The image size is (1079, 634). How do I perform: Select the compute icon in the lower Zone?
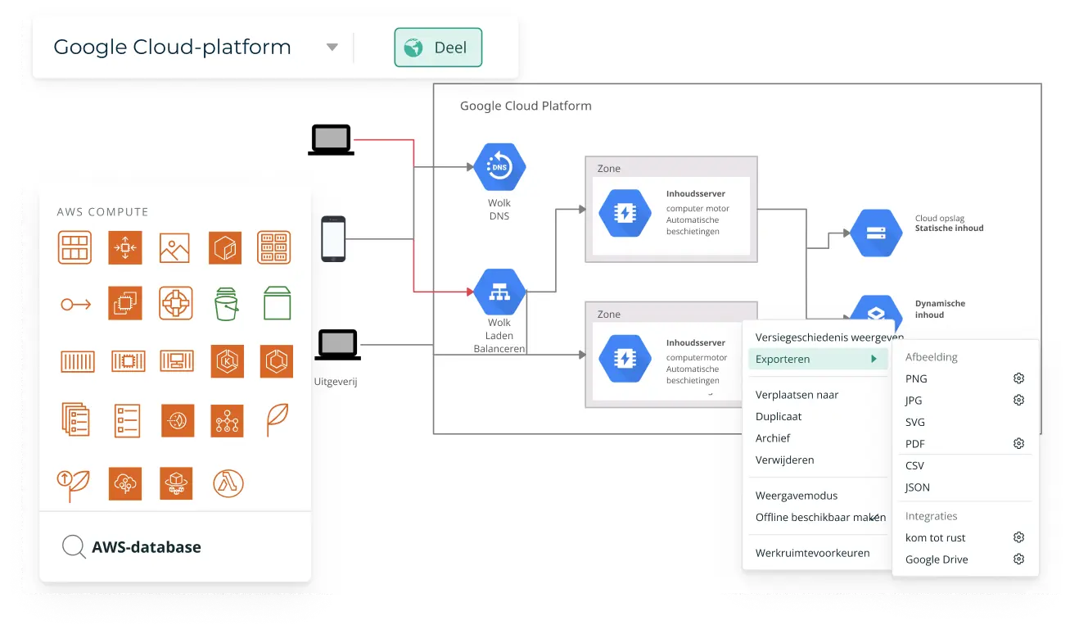click(x=625, y=359)
